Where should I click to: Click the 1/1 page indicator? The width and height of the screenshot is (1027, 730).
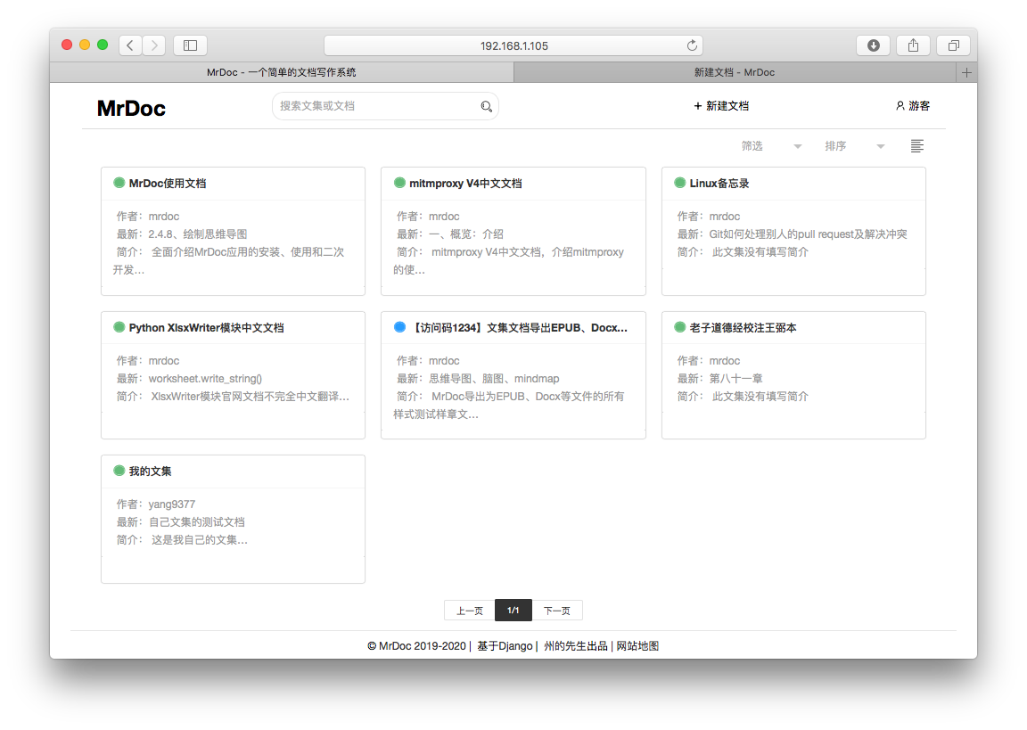click(513, 611)
